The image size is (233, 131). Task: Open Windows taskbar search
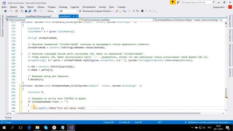[12, 128]
